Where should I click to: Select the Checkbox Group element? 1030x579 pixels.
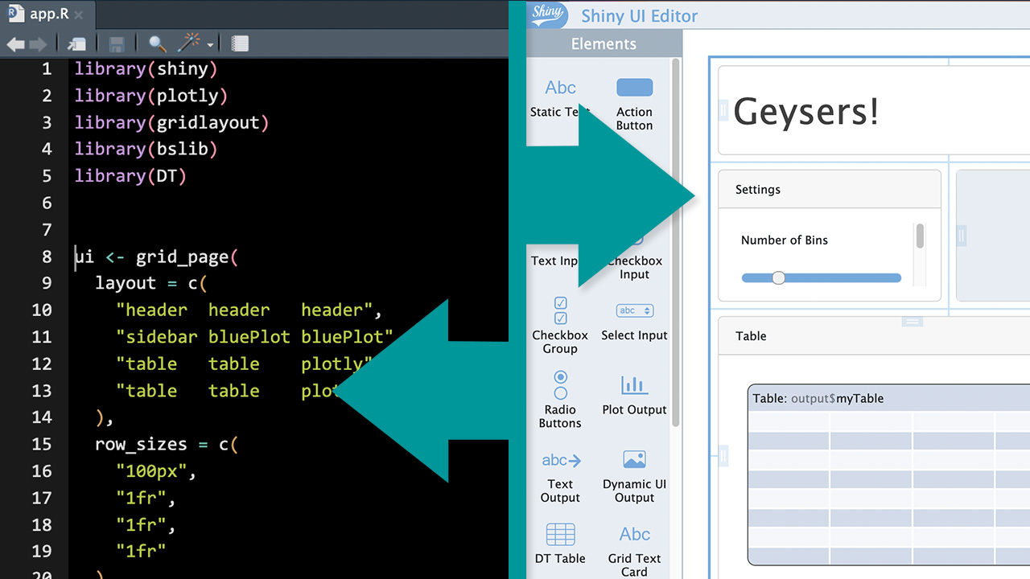click(560, 310)
